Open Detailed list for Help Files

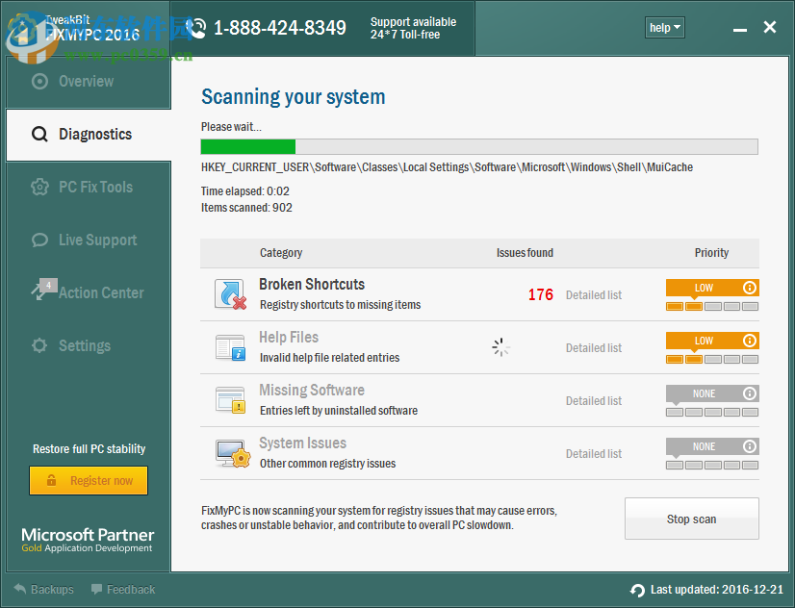pyautogui.click(x=594, y=348)
